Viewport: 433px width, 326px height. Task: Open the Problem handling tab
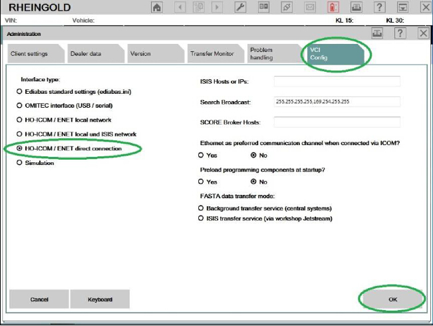click(x=275, y=54)
